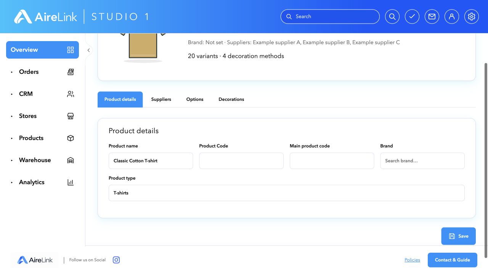Click the header Search field
Image resolution: width=488 pixels, height=274 pixels.
pos(330,17)
